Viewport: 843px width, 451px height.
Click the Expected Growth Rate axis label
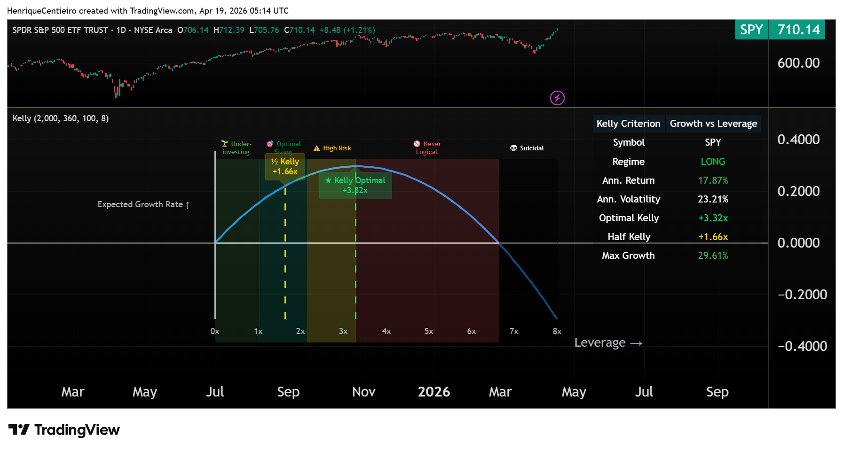coord(143,204)
